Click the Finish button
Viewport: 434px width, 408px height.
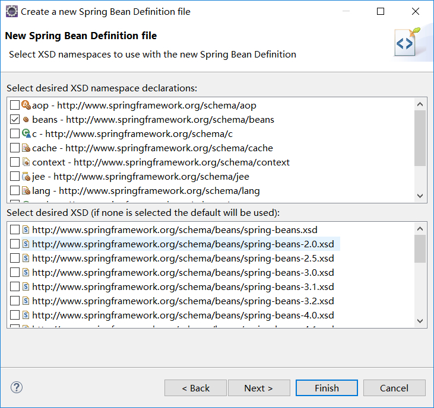coord(327,388)
